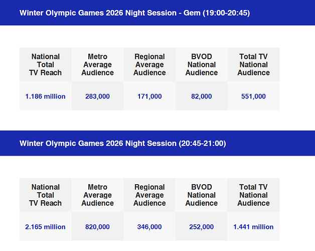Click the 1.441 million total TV value
This screenshot has width=315, height=251.
pyautogui.click(x=253, y=227)
